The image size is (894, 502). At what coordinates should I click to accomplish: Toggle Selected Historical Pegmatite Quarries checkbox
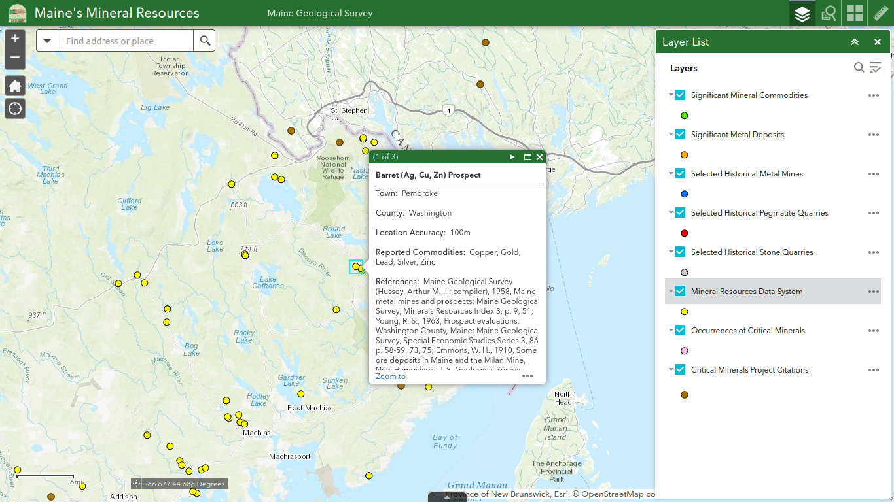(x=680, y=212)
